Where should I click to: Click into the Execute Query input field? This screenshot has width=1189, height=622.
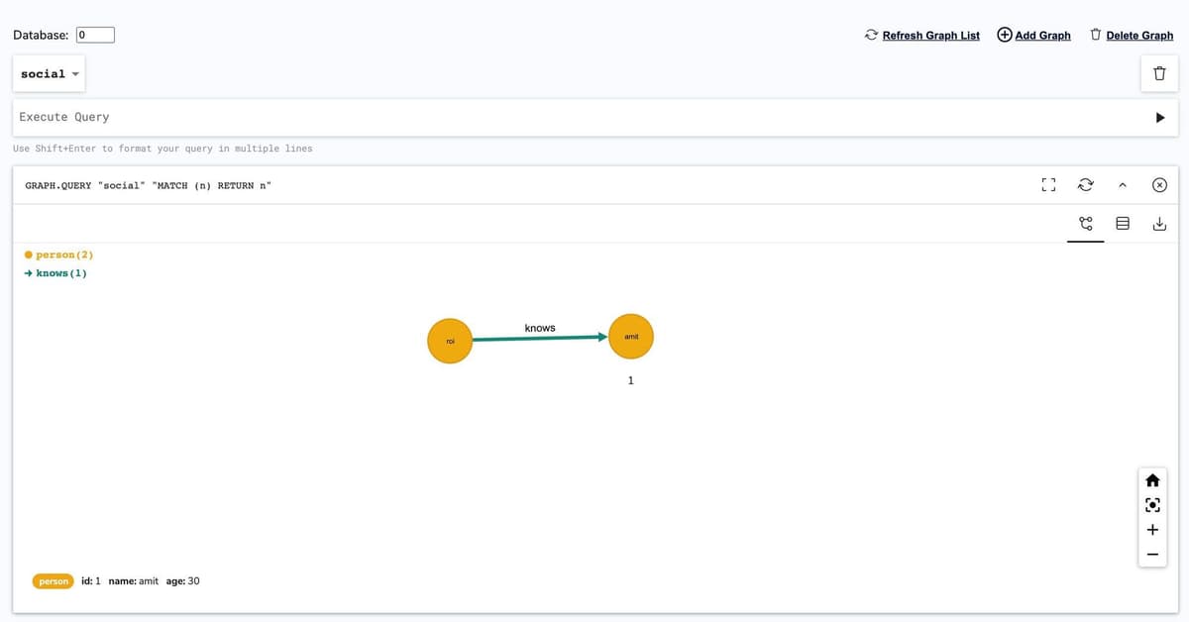point(575,118)
